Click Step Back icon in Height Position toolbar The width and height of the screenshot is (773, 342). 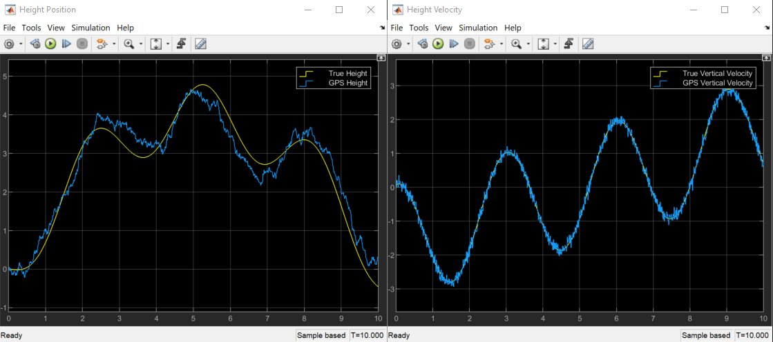[35, 43]
